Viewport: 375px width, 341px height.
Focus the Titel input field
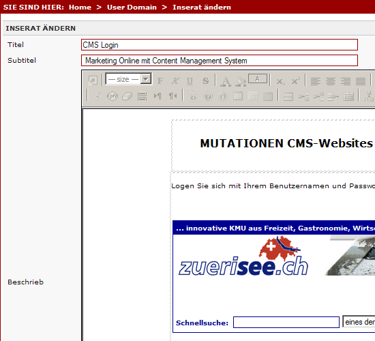220,45
